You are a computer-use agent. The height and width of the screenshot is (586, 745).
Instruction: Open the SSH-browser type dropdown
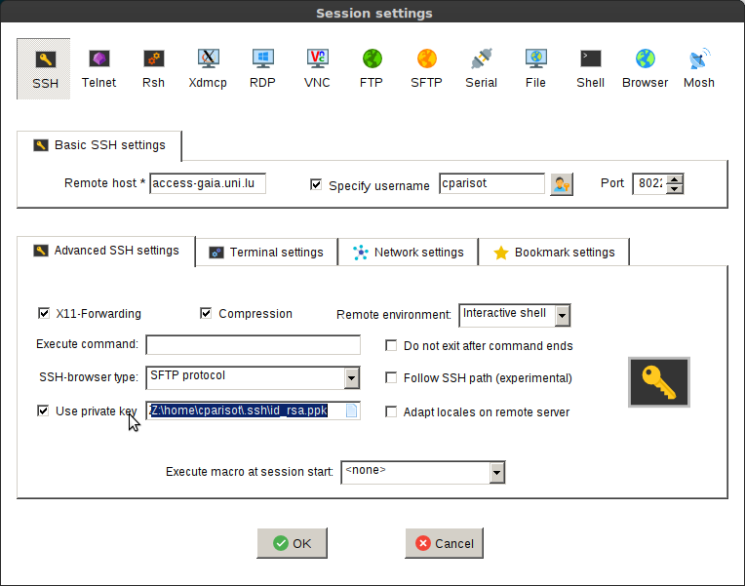[351, 377]
